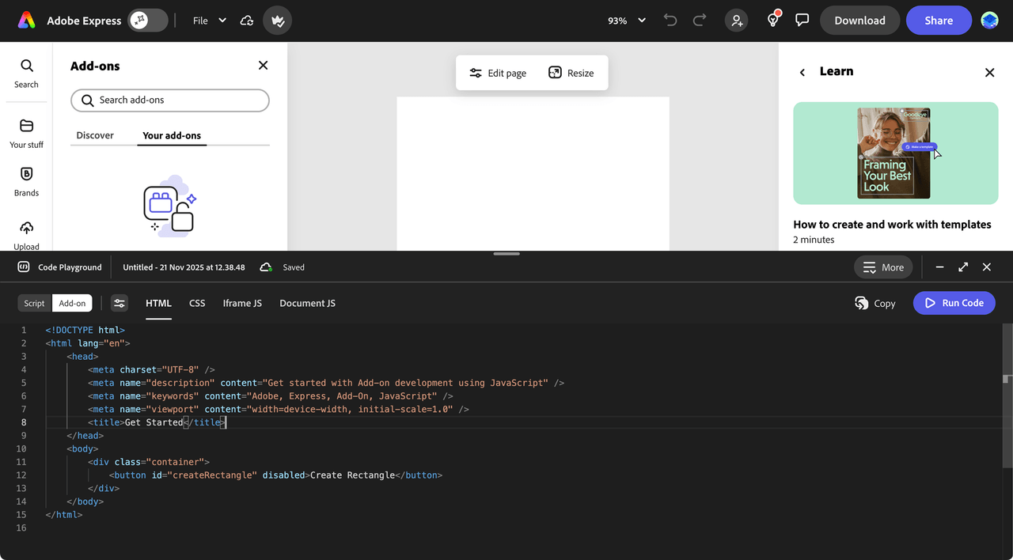Open the cloud sync icon next to File
1013x560 pixels.
(246, 21)
